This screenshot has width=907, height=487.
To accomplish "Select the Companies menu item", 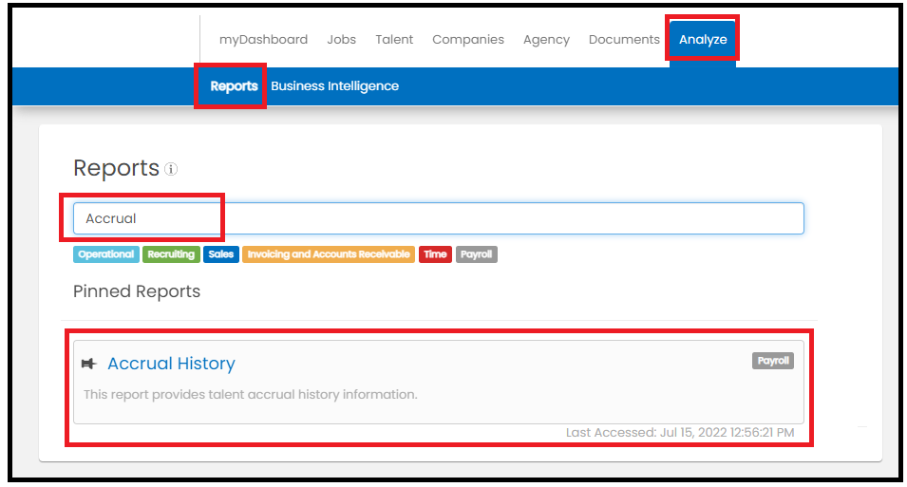I will pos(468,39).
